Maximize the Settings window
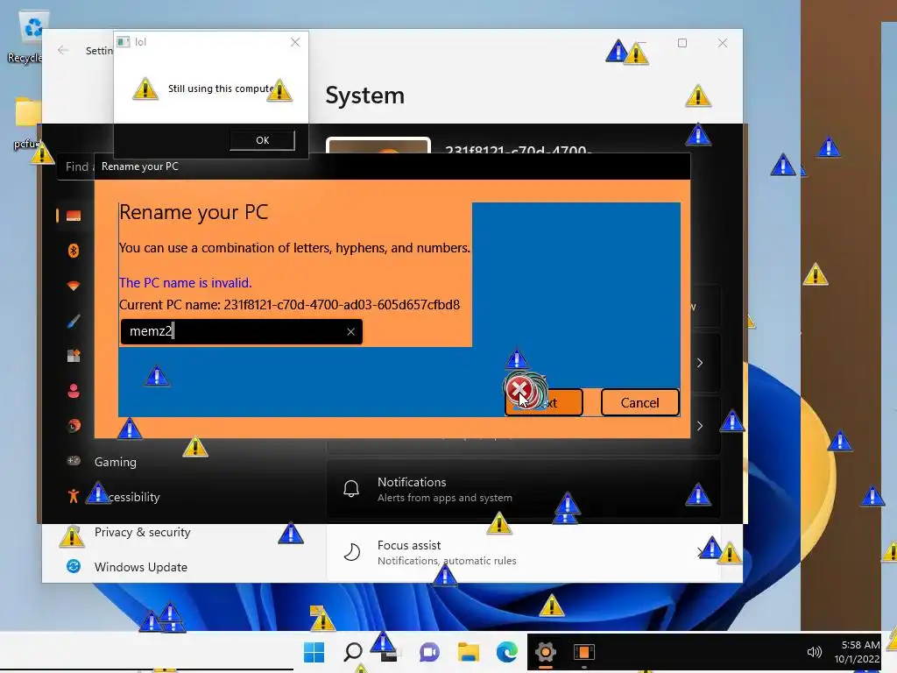 point(682,43)
